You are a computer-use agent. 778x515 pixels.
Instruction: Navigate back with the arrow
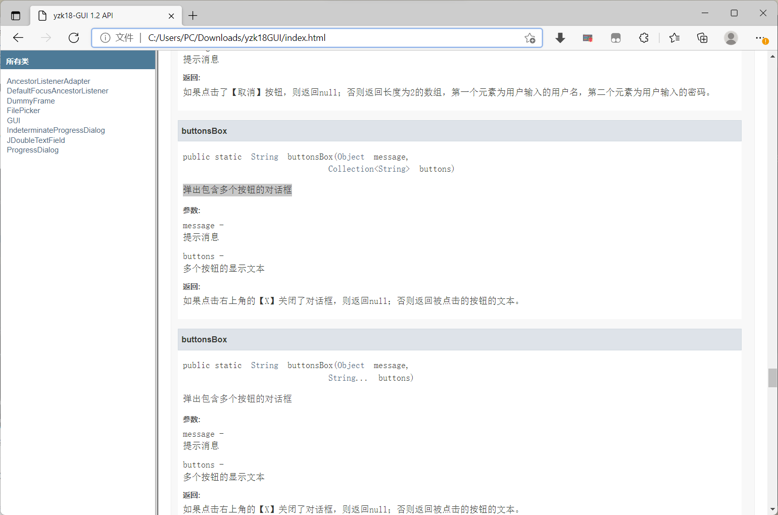point(18,37)
